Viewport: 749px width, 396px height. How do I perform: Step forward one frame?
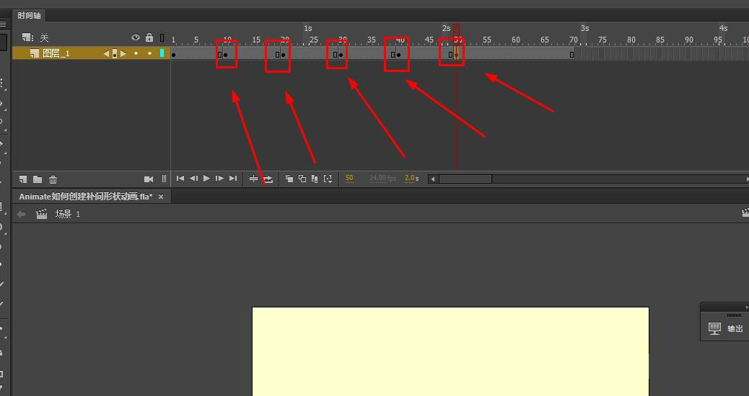click(219, 179)
